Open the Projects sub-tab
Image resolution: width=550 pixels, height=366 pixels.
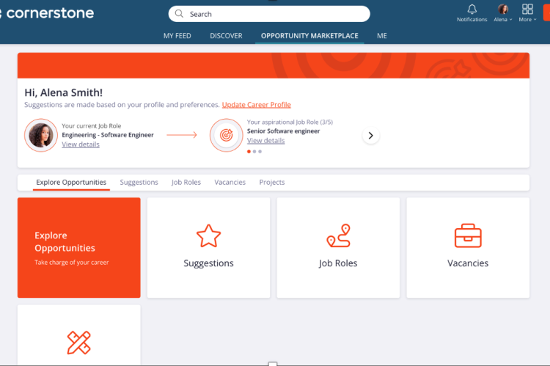272,183
